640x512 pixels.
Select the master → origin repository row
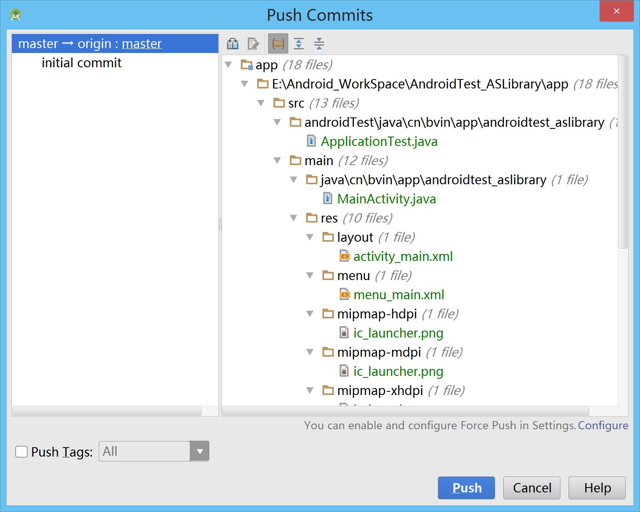(x=115, y=43)
